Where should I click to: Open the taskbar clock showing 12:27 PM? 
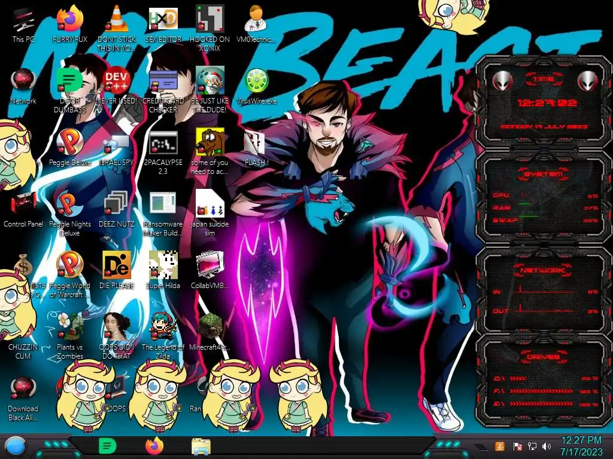point(581,446)
